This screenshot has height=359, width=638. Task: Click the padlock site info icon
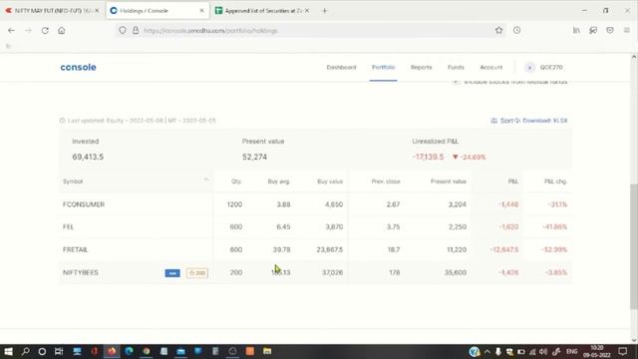136,31
